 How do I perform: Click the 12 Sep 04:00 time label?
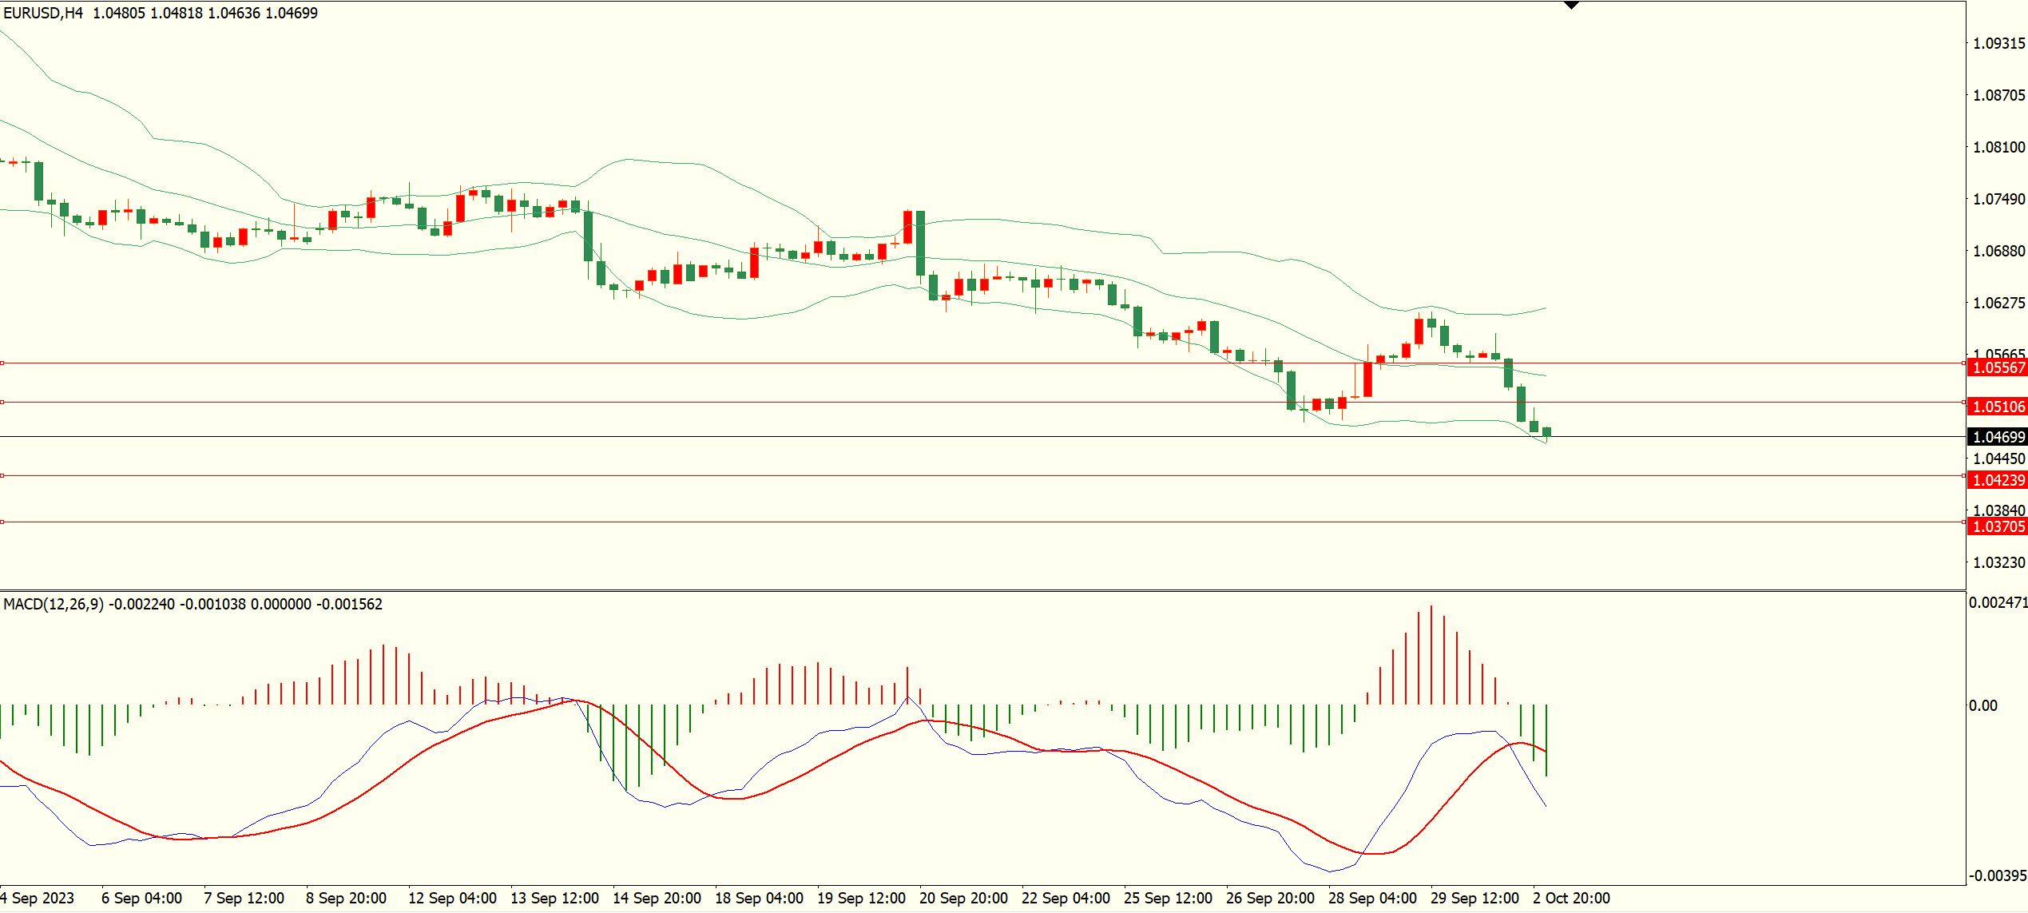pos(452,898)
